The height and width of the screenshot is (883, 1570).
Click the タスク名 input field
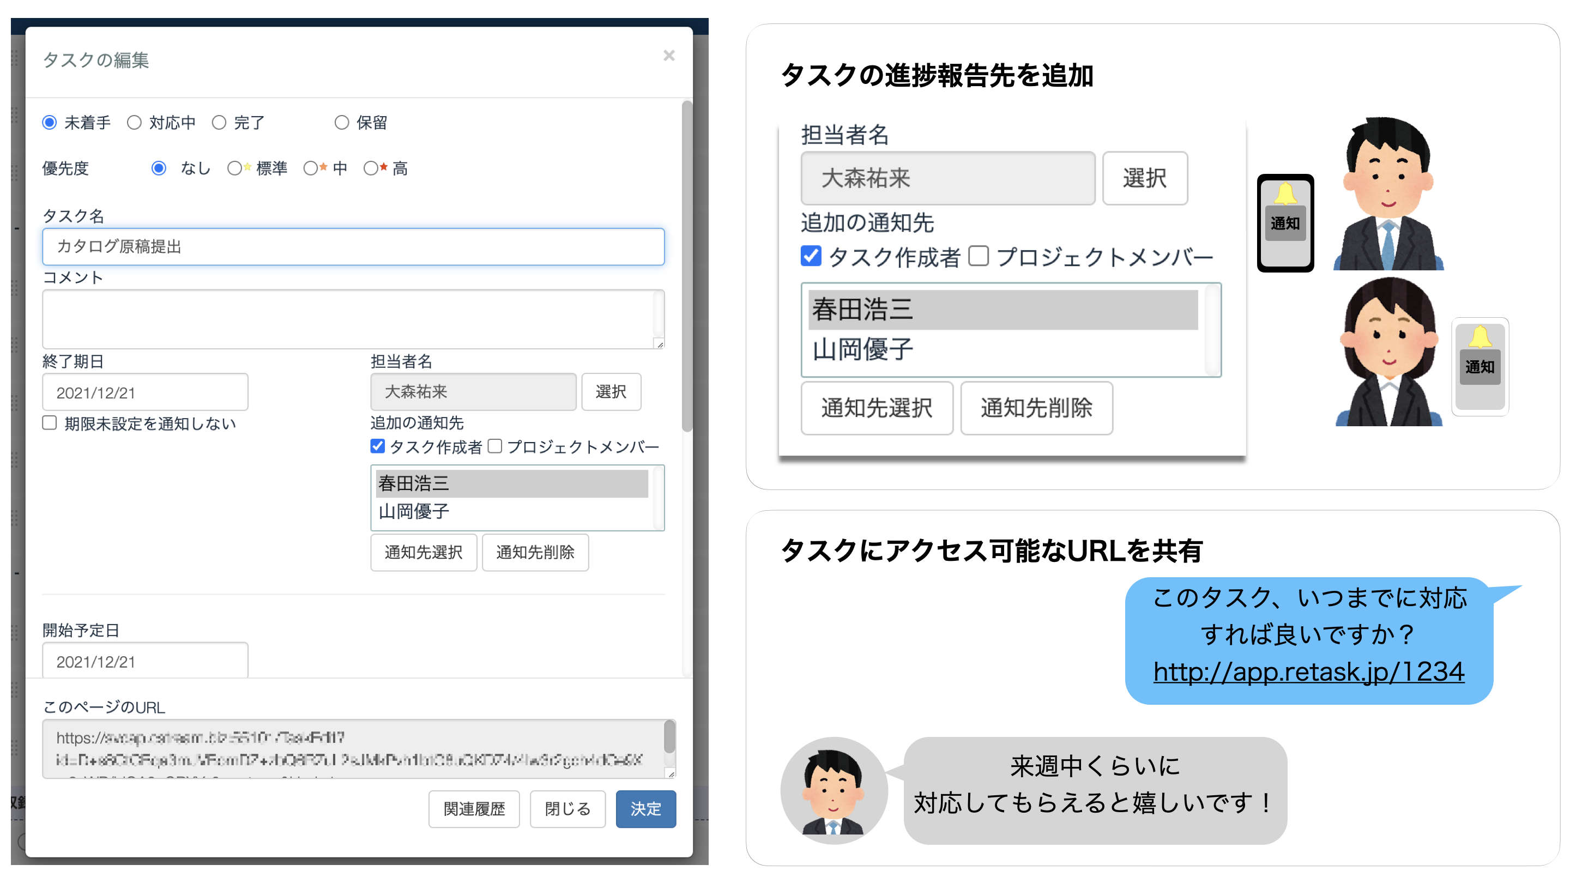tap(353, 247)
